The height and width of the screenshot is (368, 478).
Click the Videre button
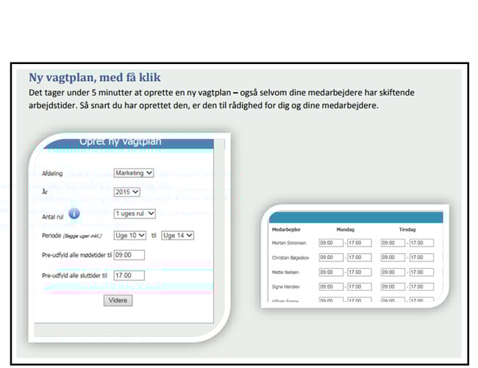pos(118,300)
